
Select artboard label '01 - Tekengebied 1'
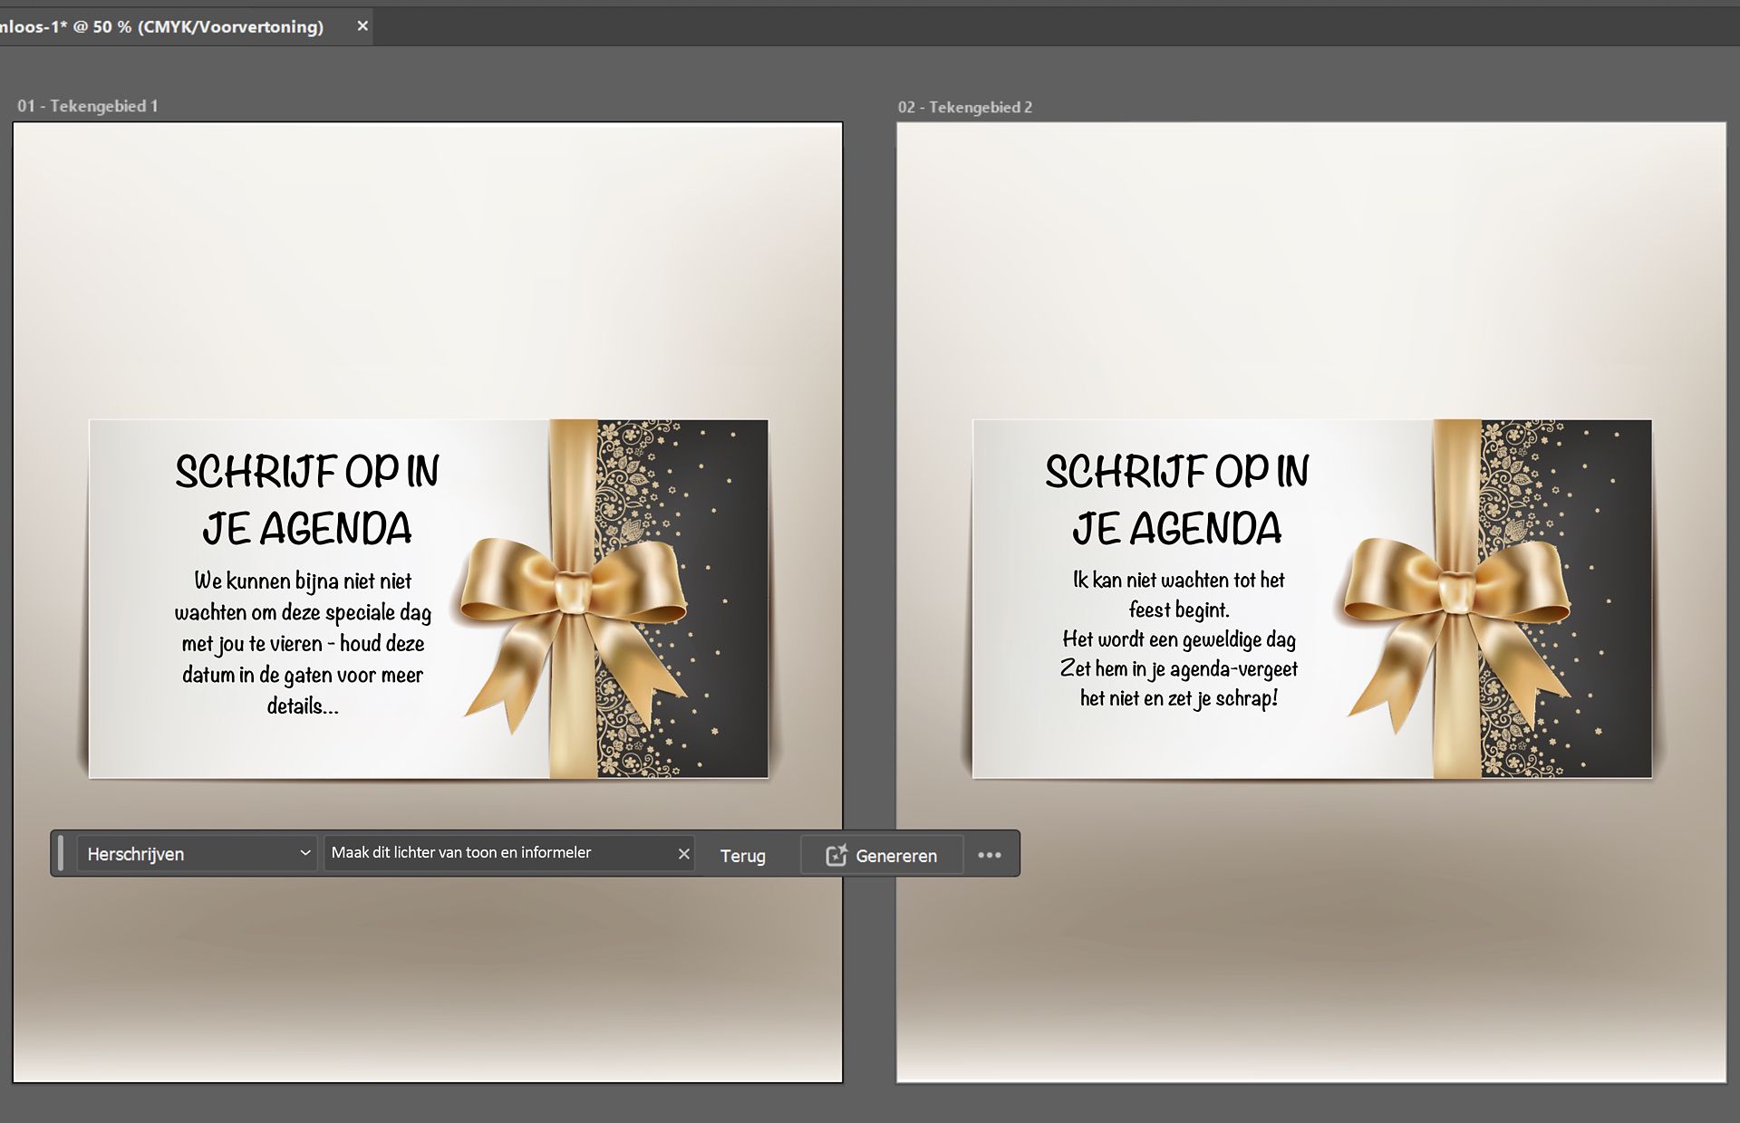click(x=88, y=106)
